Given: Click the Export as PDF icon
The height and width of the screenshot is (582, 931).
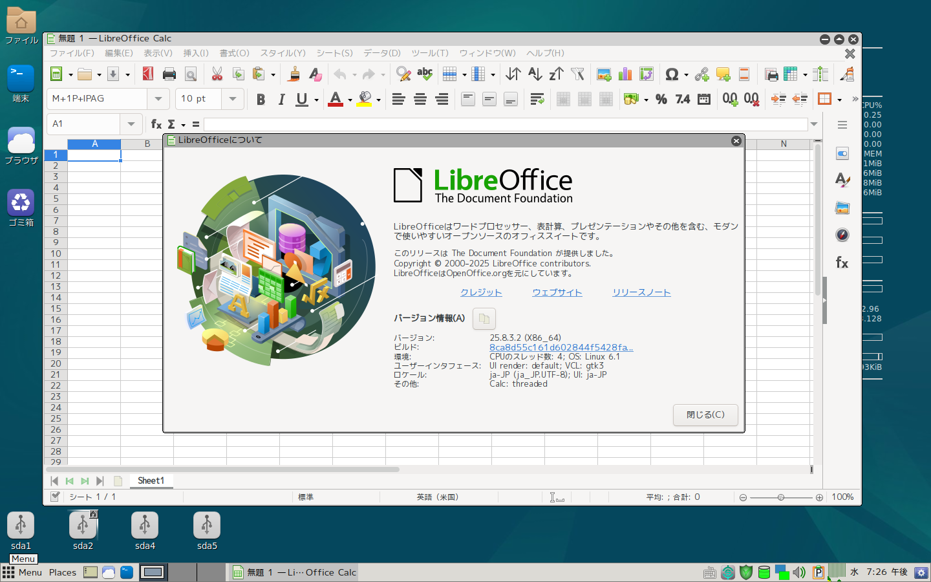Looking at the screenshot, I should (x=148, y=74).
